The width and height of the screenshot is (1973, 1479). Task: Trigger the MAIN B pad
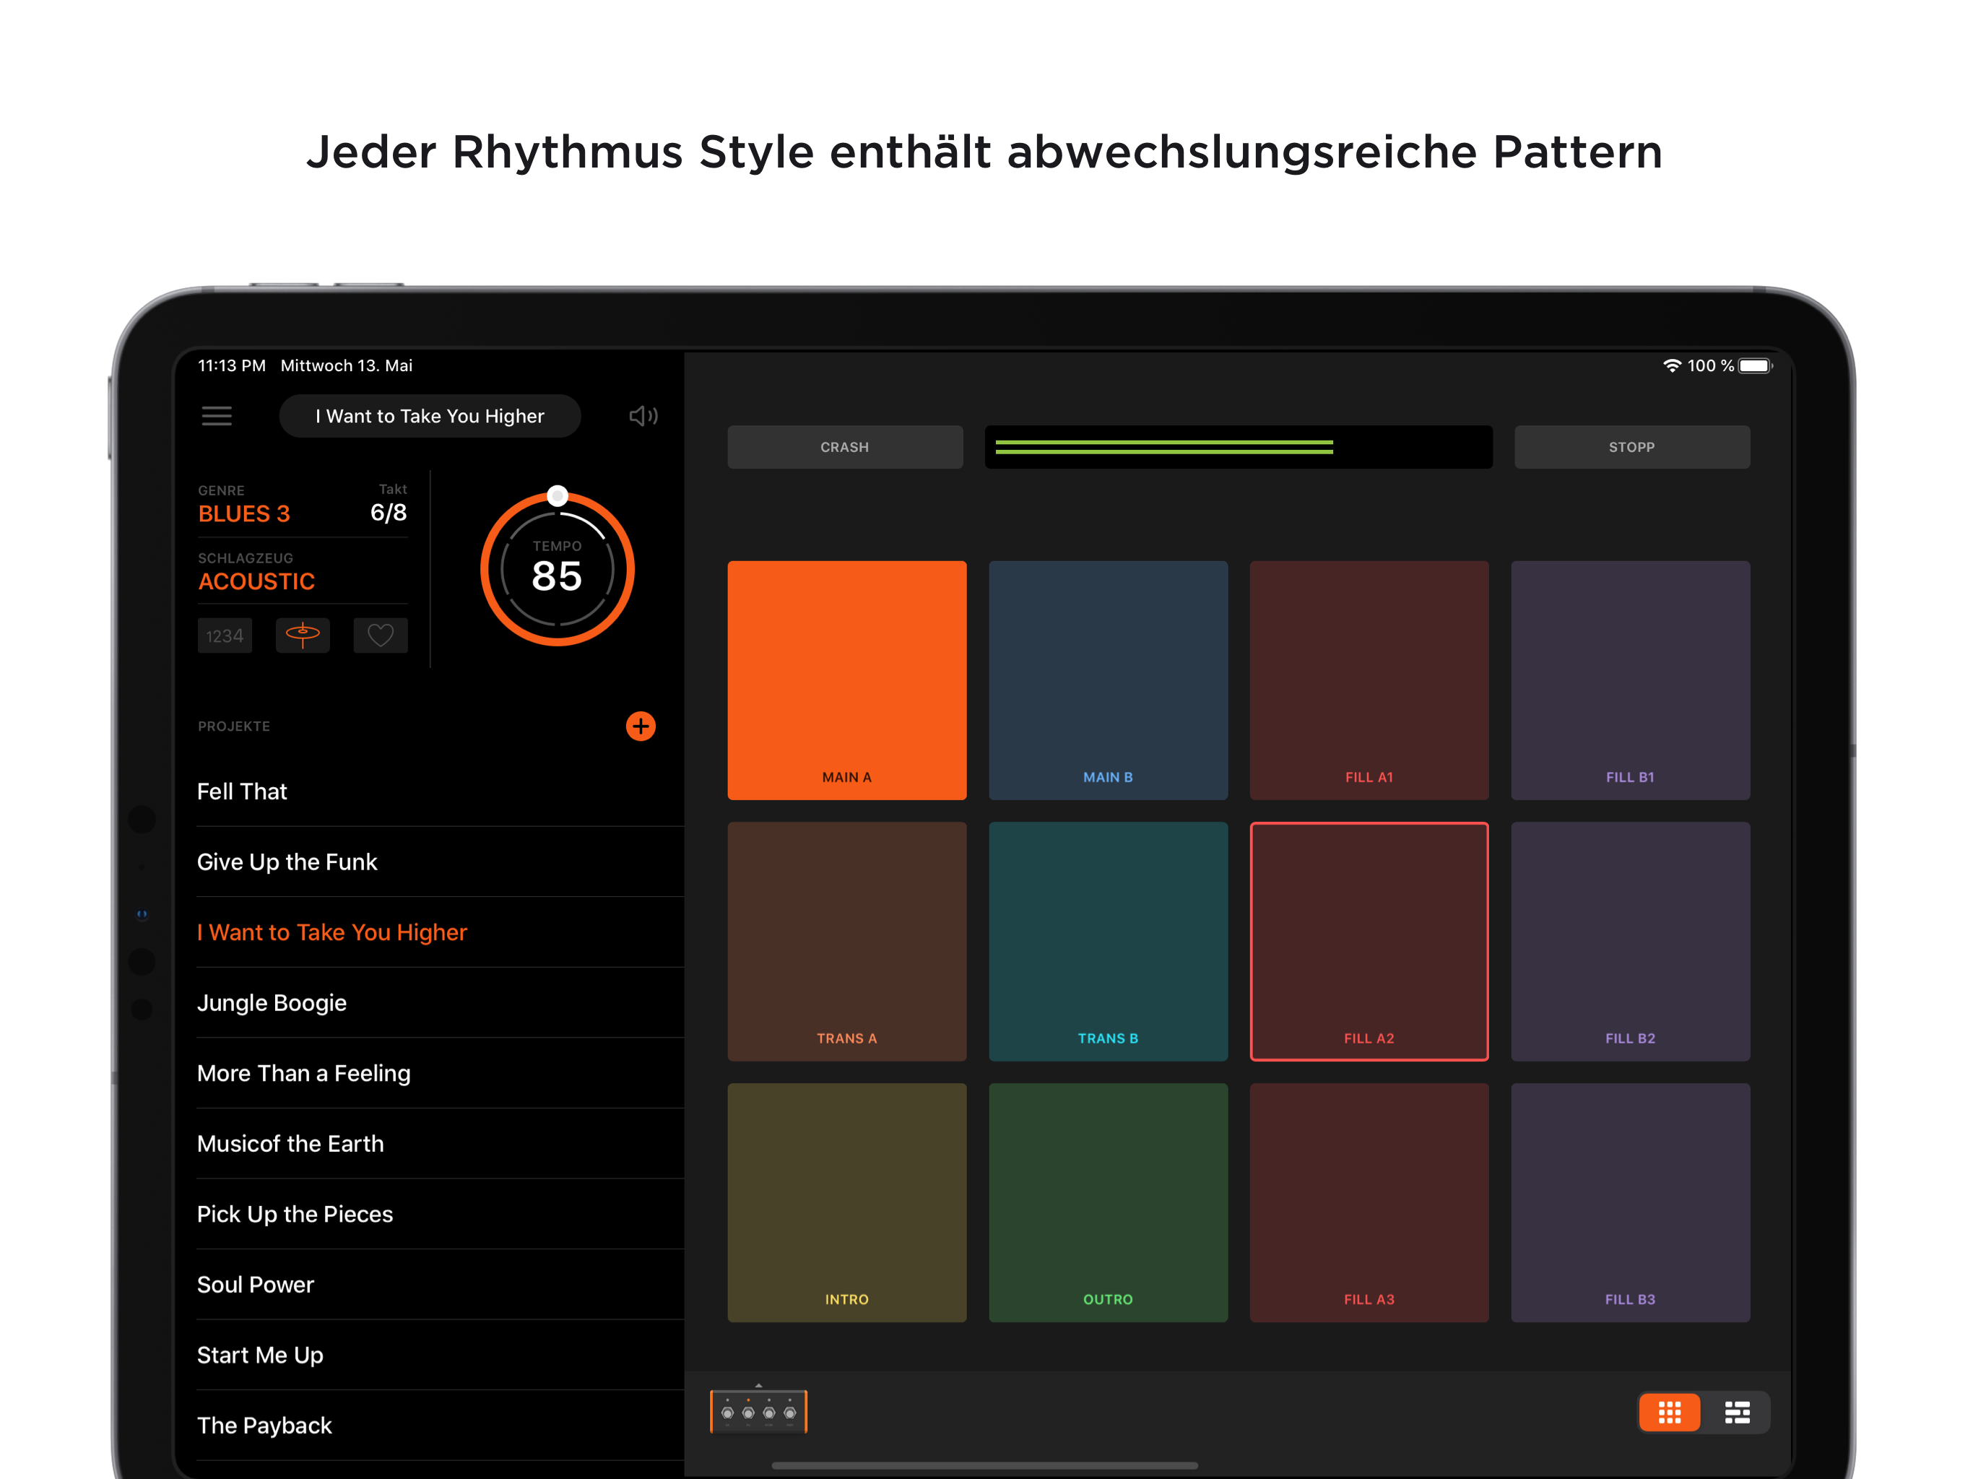1108,680
